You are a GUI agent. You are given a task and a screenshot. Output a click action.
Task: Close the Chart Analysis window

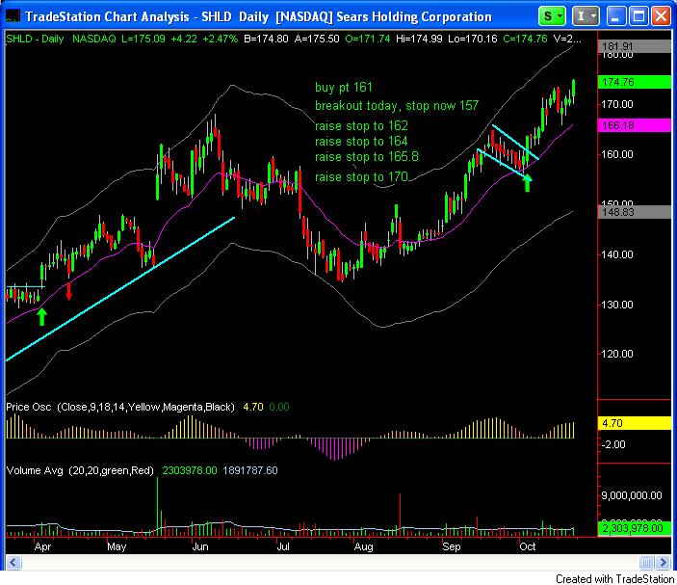tap(661, 16)
